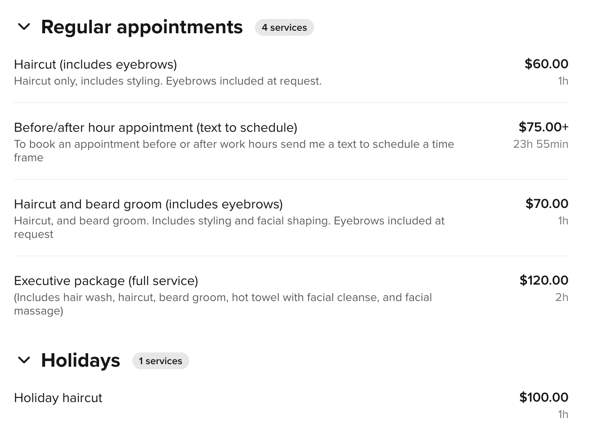Click the $100.00 holiday haircut price
Image resolution: width=591 pixels, height=437 pixels.
[544, 397]
